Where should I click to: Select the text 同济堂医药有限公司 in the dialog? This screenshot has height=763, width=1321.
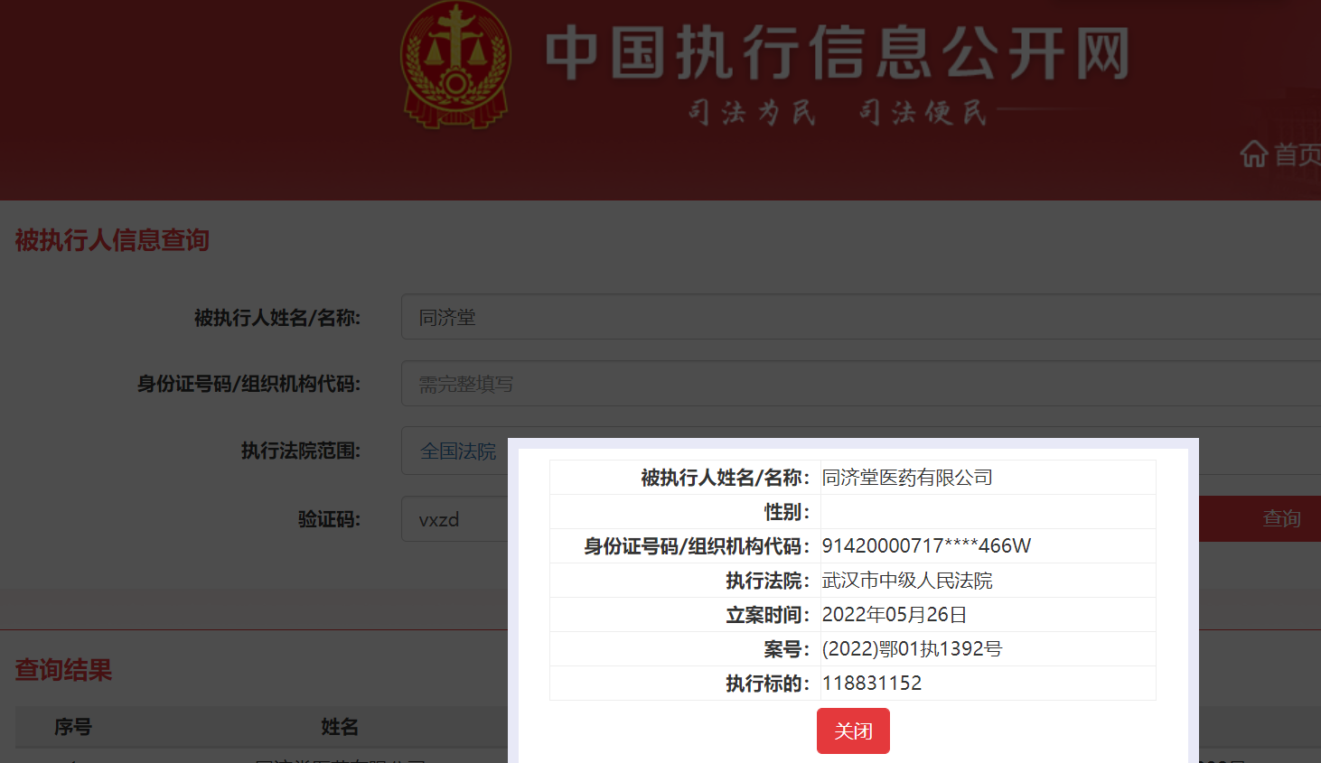click(907, 478)
